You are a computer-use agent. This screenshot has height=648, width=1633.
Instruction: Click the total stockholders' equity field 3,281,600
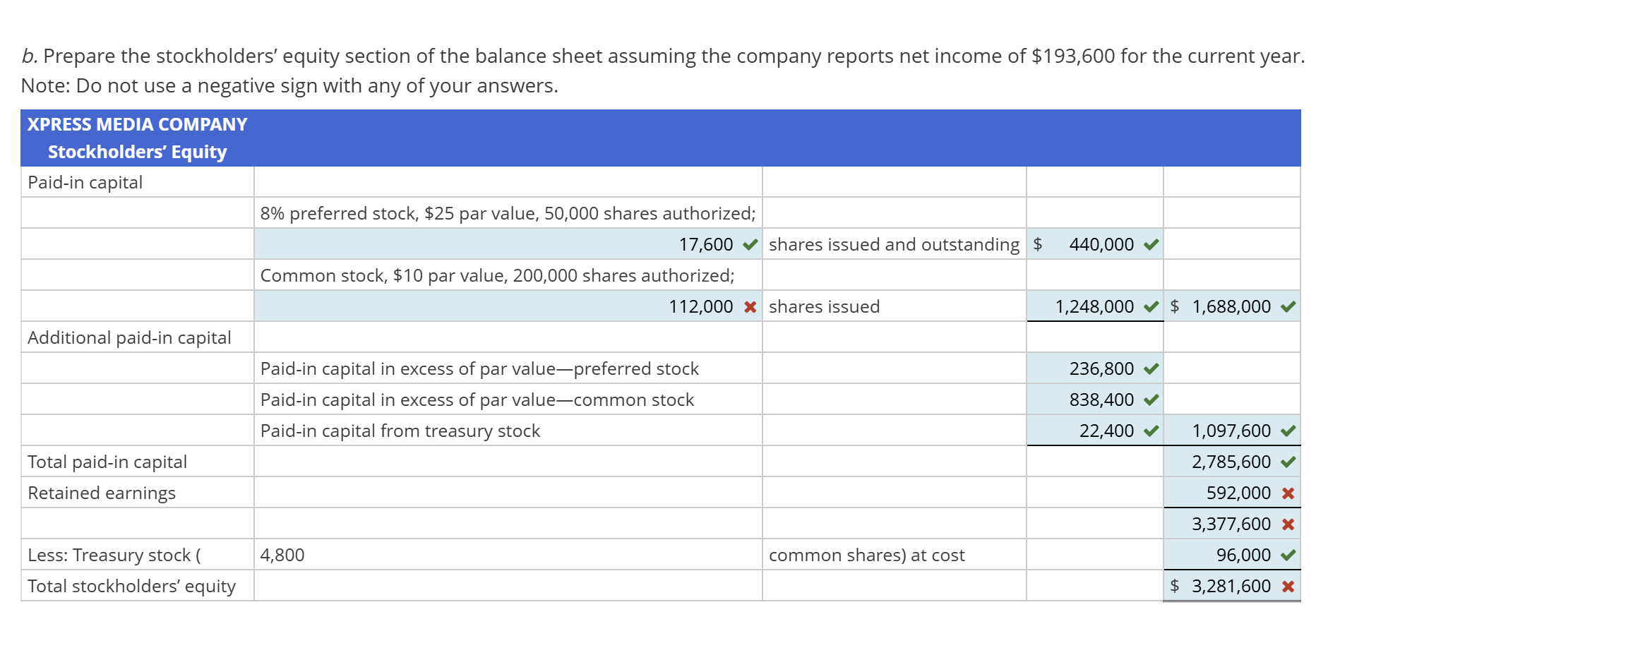1231,586
